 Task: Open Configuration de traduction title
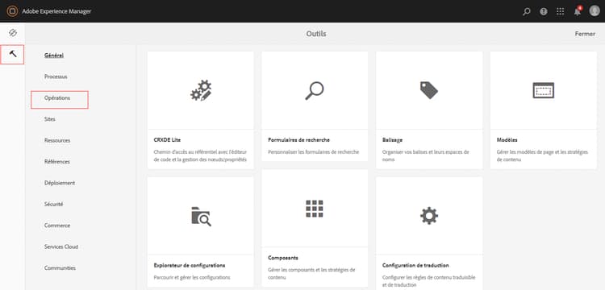click(x=415, y=266)
